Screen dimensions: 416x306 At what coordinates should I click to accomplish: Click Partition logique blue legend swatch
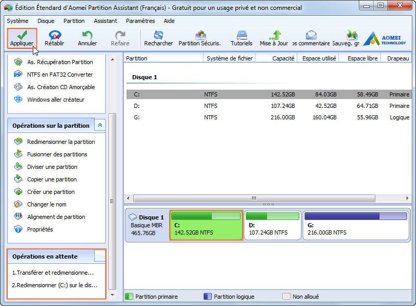point(207,297)
